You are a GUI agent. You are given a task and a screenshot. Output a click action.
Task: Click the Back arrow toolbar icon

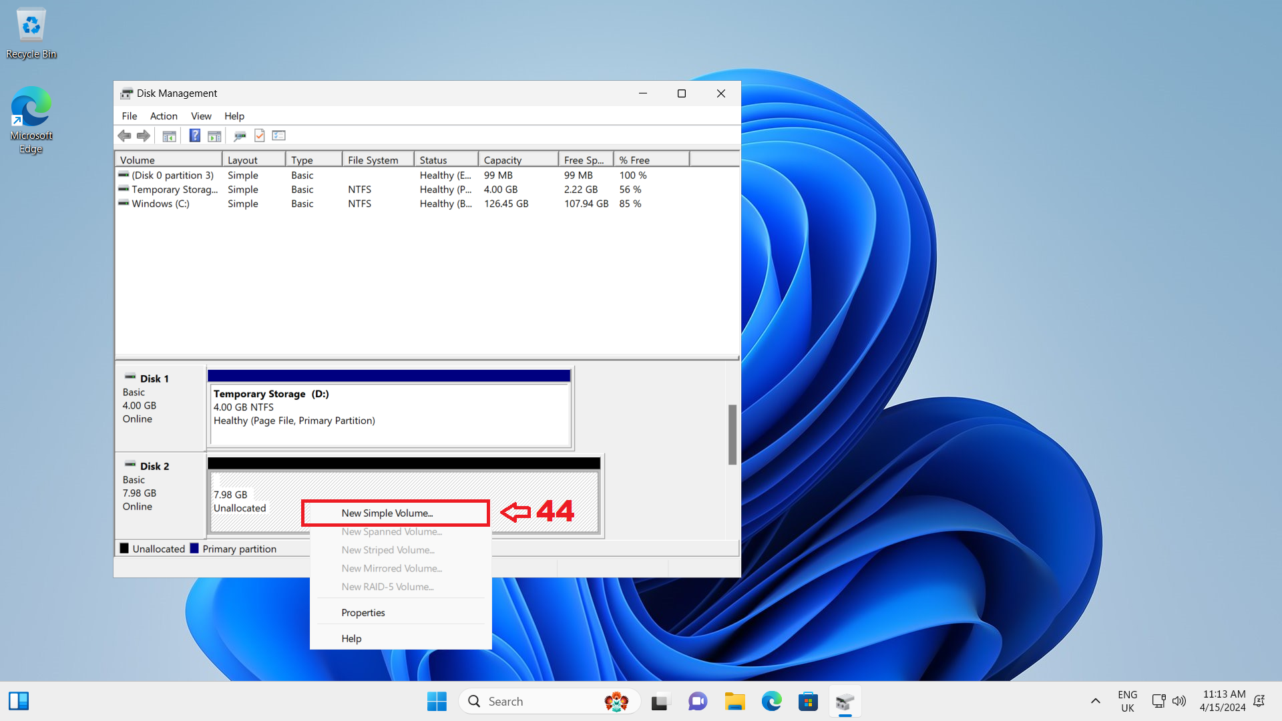pyautogui.click(x=124, y=136)
